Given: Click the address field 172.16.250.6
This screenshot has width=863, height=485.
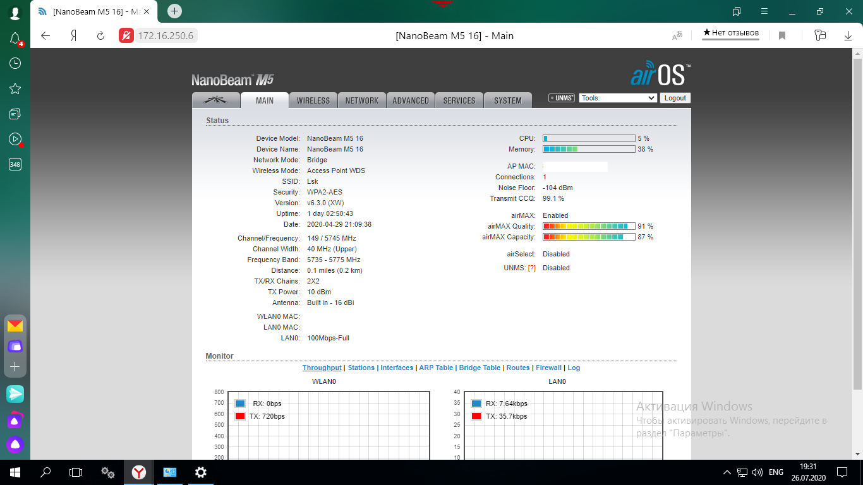Looking at the screenshot, I should pos(166,35).
